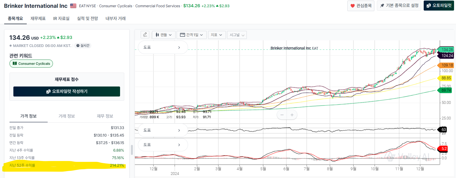This screenshot has width=456, height=178.
Task: Click the pencil drawing tool icon
Action: 145,35
